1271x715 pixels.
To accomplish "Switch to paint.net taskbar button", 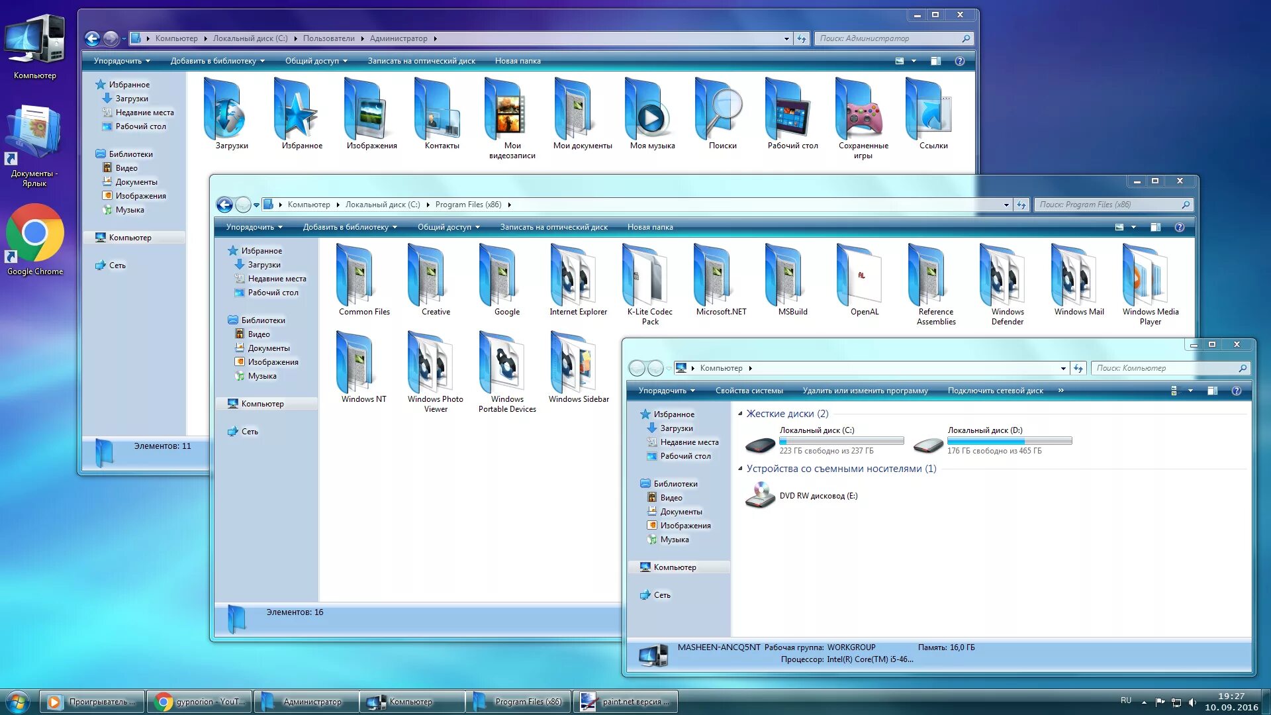I will coord(626,702).
